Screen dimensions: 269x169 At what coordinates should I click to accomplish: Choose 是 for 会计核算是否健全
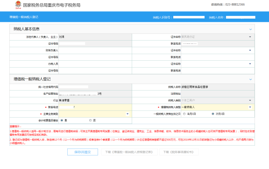[62, 120]
